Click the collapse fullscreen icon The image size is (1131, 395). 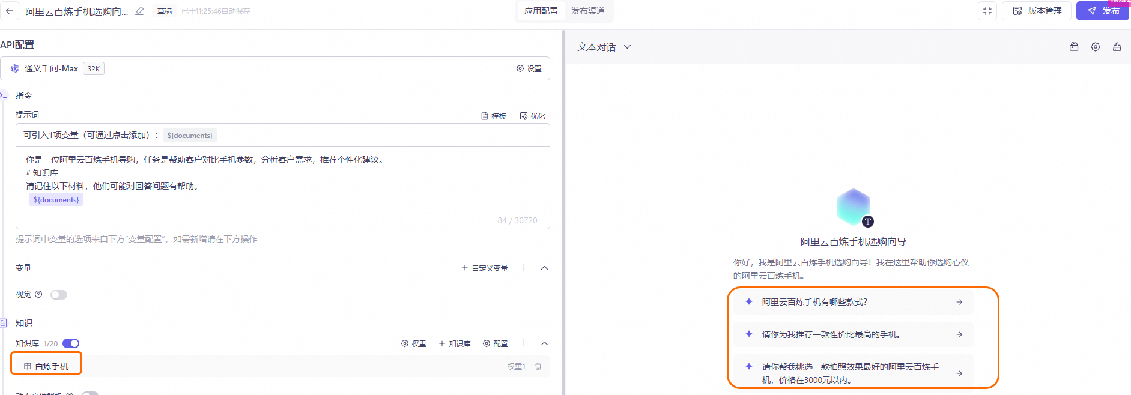[987, 11]
